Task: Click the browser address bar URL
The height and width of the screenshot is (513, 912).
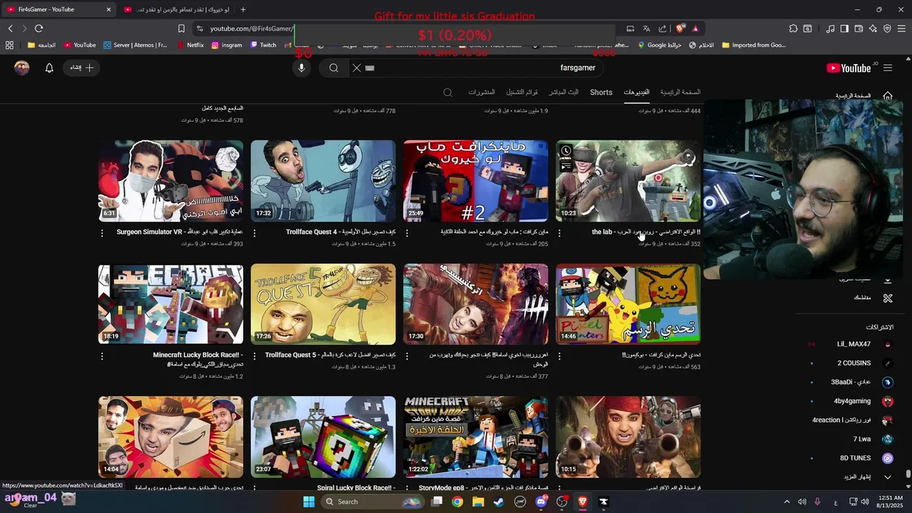Action: pyautogui.click(x=252, y=28)
